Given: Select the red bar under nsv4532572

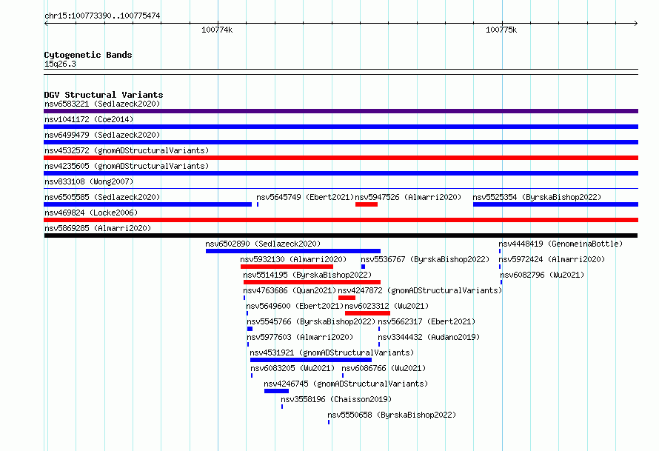Looking at the screenshot, I should (x=341, y=158).
